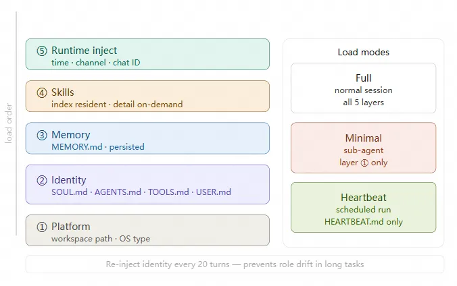
Task: Select the Skills layer box
Action: point(147,96)
